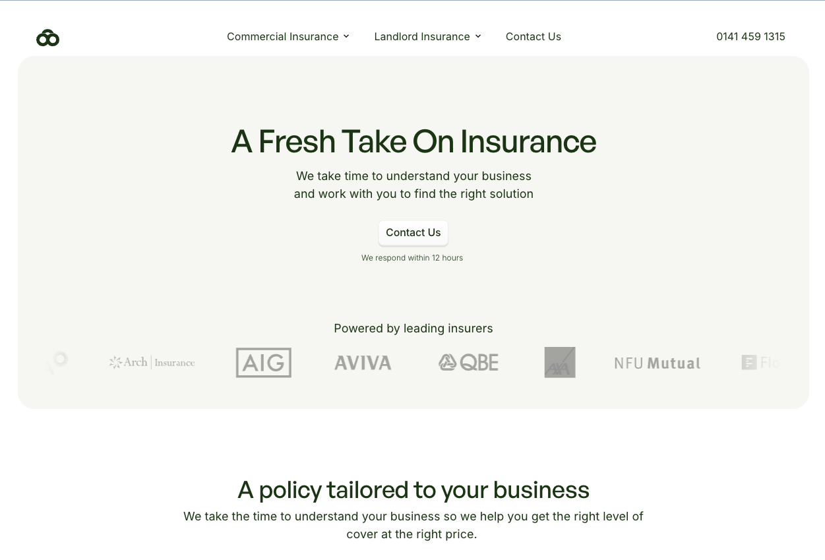825x560 pixels.
Task: Click the heading A policy tailored to your business
Action: point(413,489)
